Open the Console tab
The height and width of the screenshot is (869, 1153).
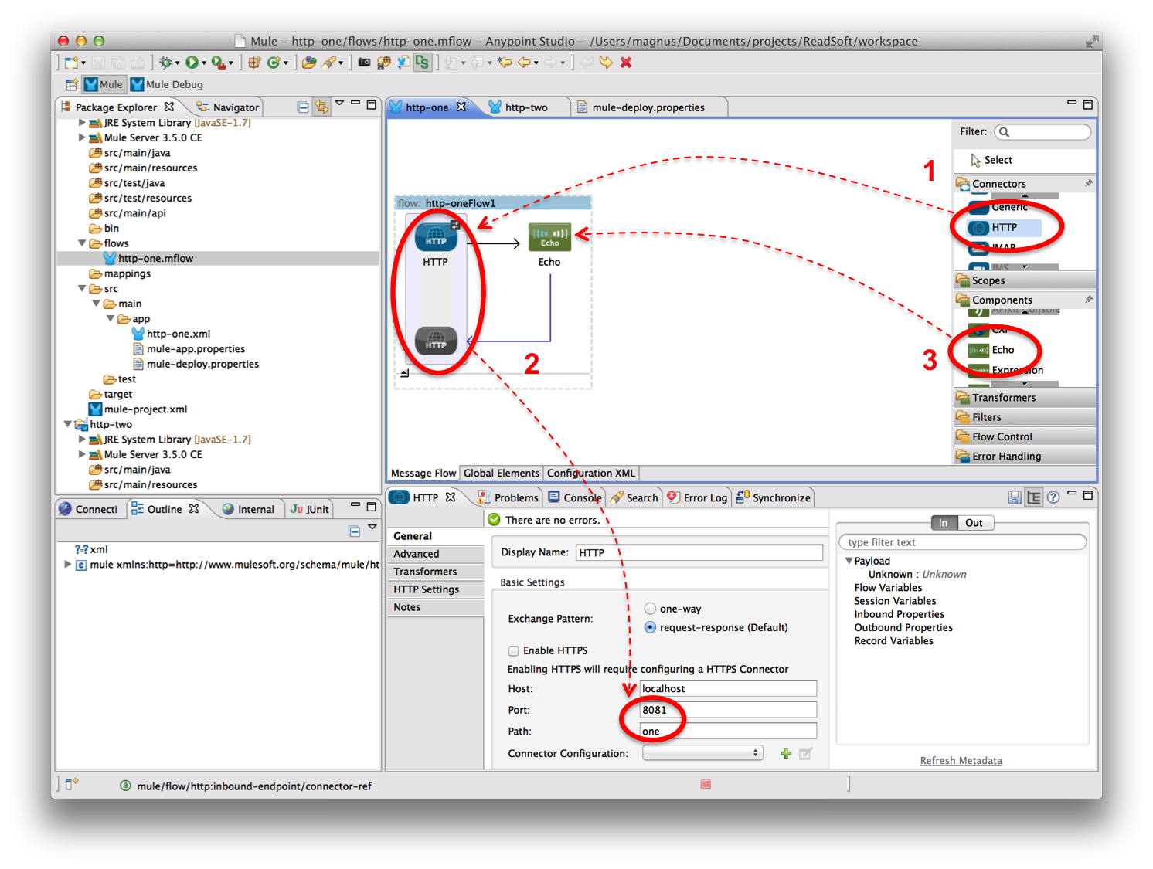[x=574, y=498]
